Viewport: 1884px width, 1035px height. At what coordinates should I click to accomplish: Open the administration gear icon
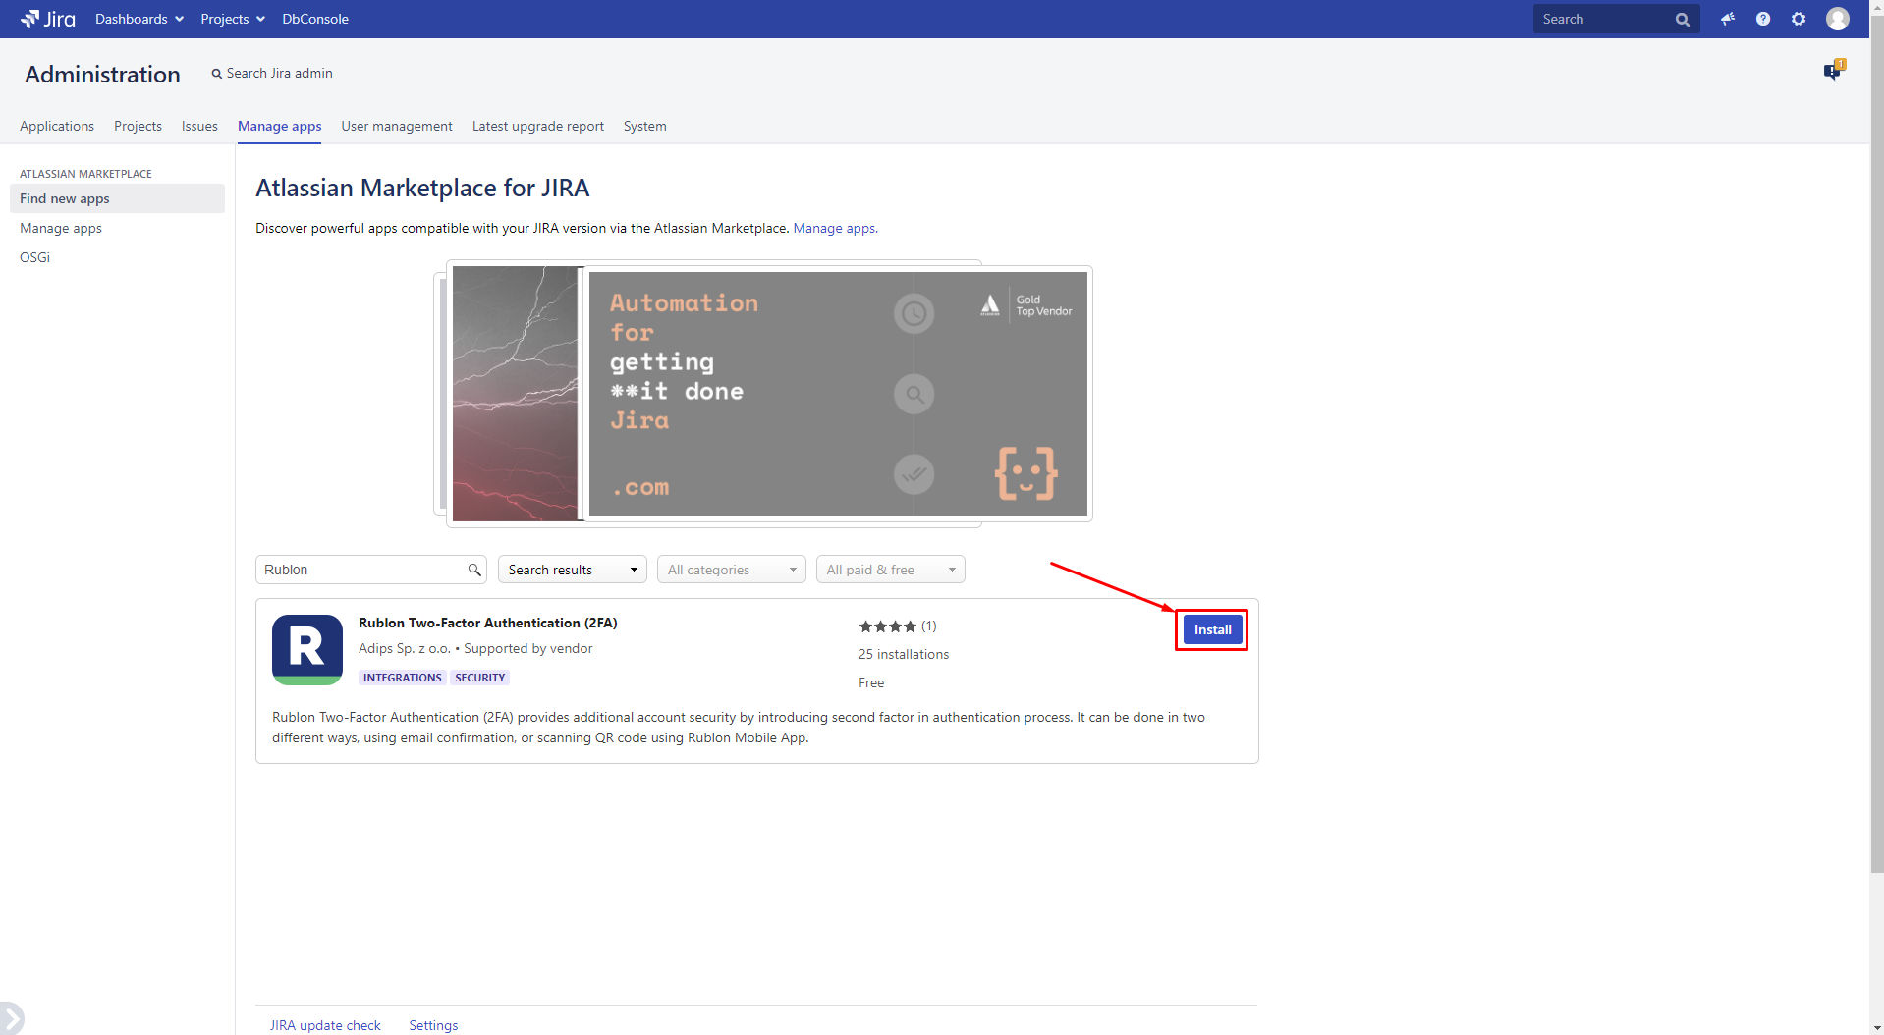click(x=1799, y=19)
